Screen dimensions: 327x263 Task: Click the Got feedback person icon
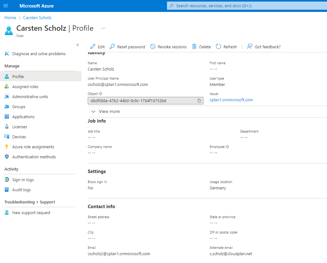[249, 47]
